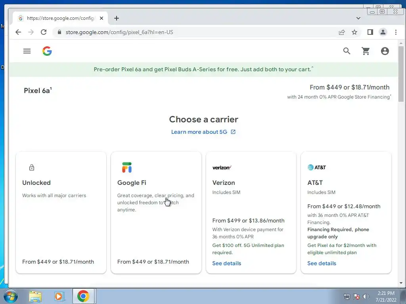
Task: Click the Chrome taskbar button
Action: [x=83, y=296]
